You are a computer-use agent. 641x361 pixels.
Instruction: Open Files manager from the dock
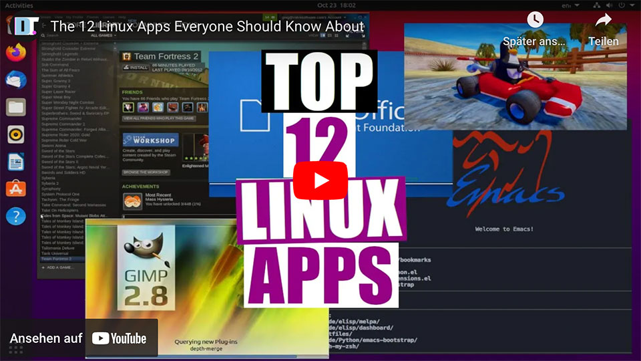16,107
